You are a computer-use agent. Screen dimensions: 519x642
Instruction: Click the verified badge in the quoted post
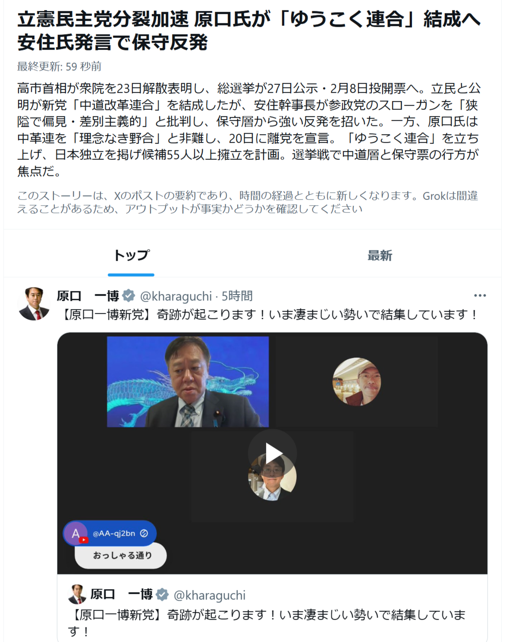click(x=162, y=595)
